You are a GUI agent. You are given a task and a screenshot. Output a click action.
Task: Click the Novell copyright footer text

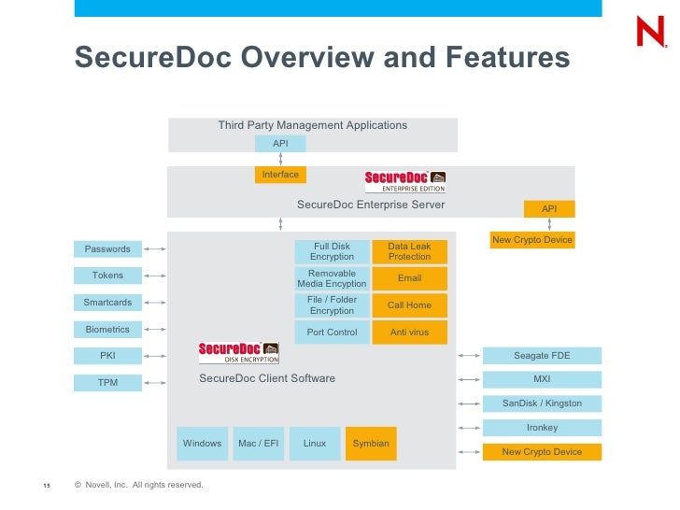pyautogui.click(x=139, y=485)
